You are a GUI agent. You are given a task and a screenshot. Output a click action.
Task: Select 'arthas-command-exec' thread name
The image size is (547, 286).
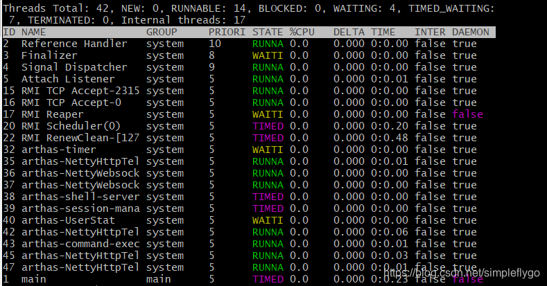pyautogui.click(x=80, y=244)
